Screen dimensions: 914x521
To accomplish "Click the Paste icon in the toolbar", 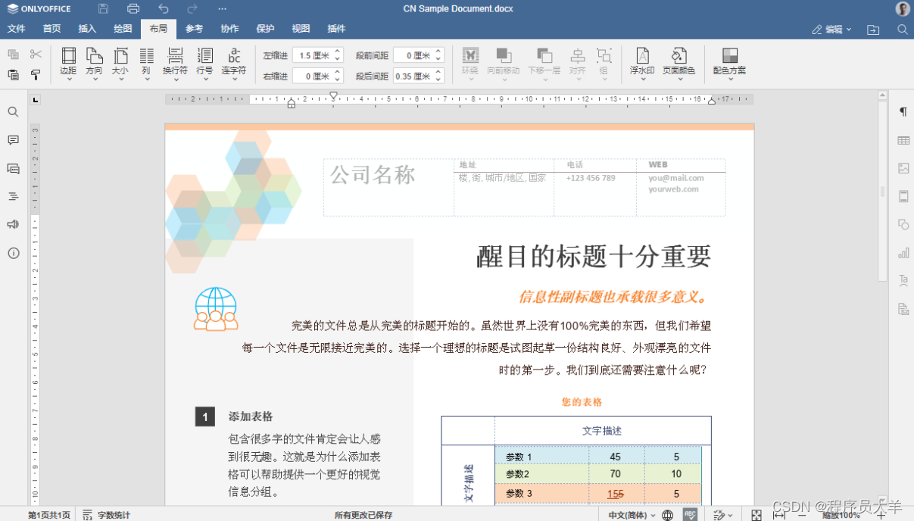I will click(x=14, y=74).
